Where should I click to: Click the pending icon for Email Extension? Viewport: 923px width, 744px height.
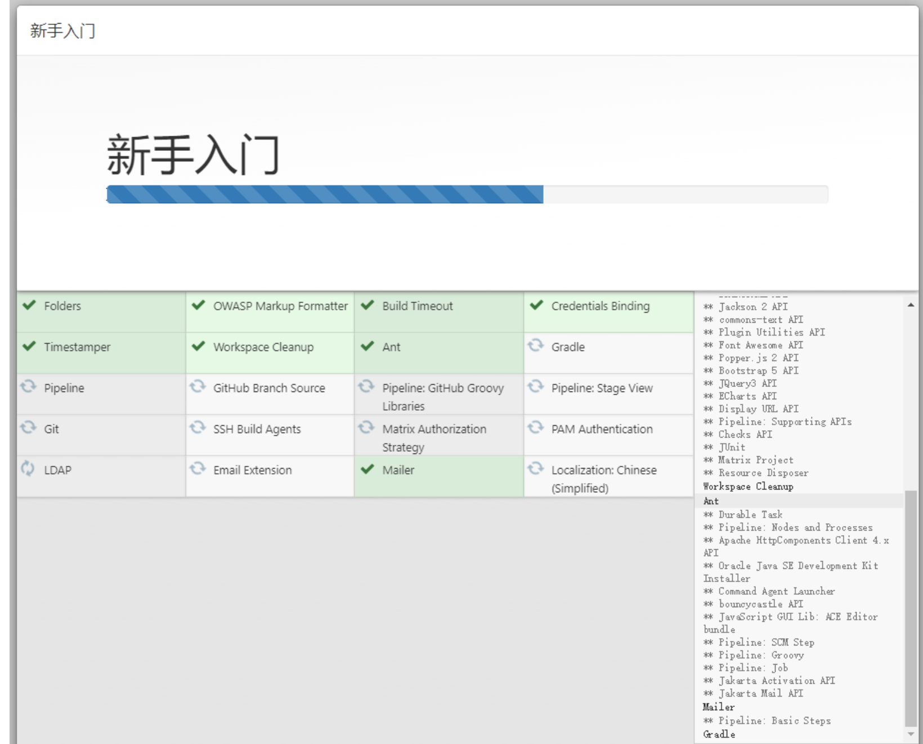click(x=198, y=468)
